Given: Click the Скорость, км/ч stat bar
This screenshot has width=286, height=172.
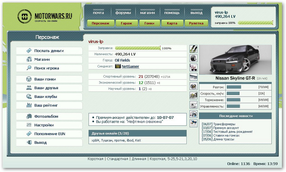Looking at the screenshot, I should (233, 94).
